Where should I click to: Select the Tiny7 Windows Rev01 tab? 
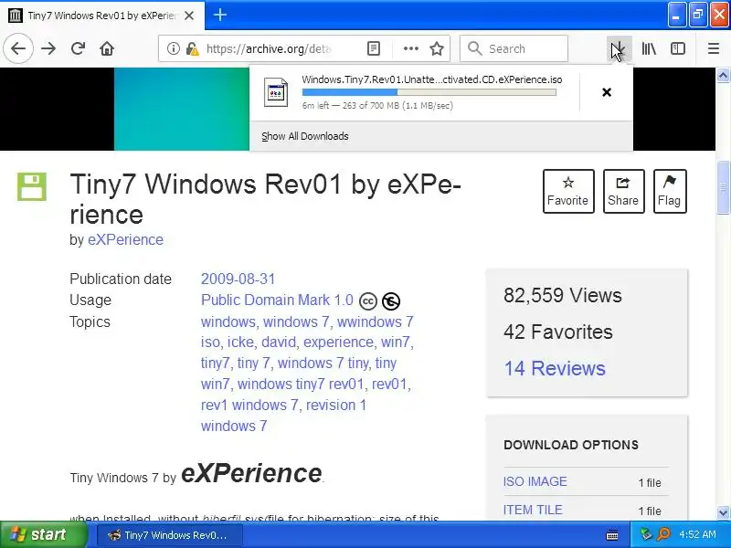coord(101,16)
